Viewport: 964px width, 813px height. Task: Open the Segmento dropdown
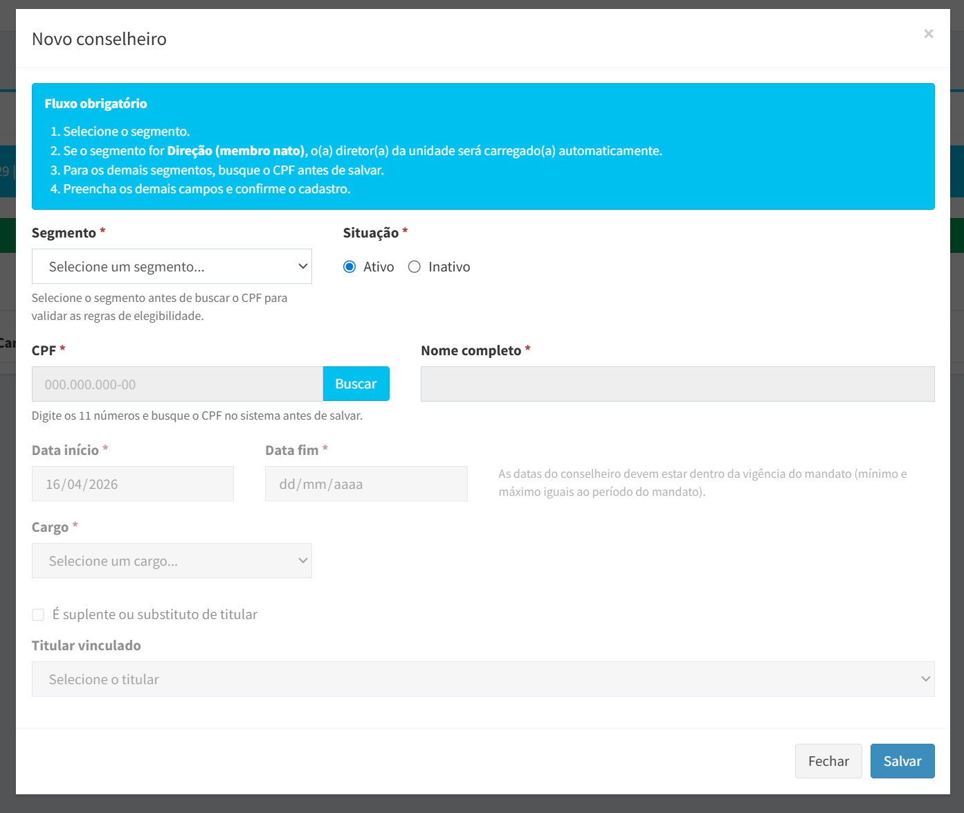pos(172,267)
